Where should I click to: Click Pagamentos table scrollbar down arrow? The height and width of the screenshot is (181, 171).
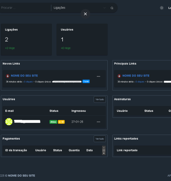(104, 153)
